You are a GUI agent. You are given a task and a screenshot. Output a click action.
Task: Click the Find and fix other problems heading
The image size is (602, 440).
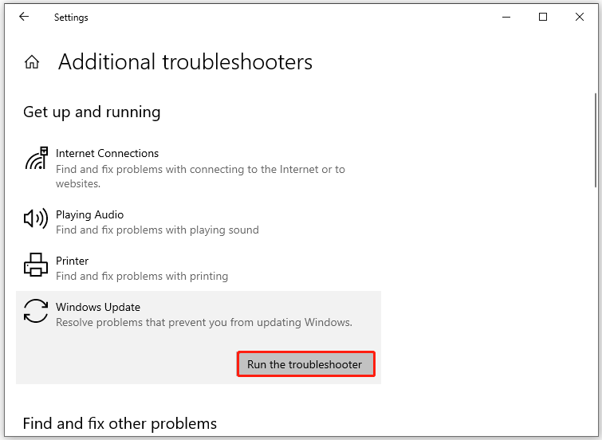click(x=120, y=423)
